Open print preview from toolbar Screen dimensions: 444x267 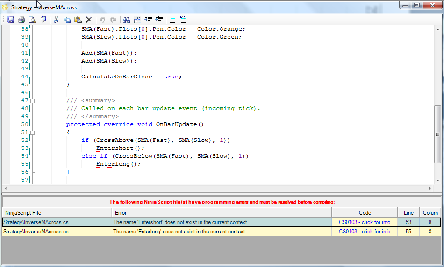[32, 20]
